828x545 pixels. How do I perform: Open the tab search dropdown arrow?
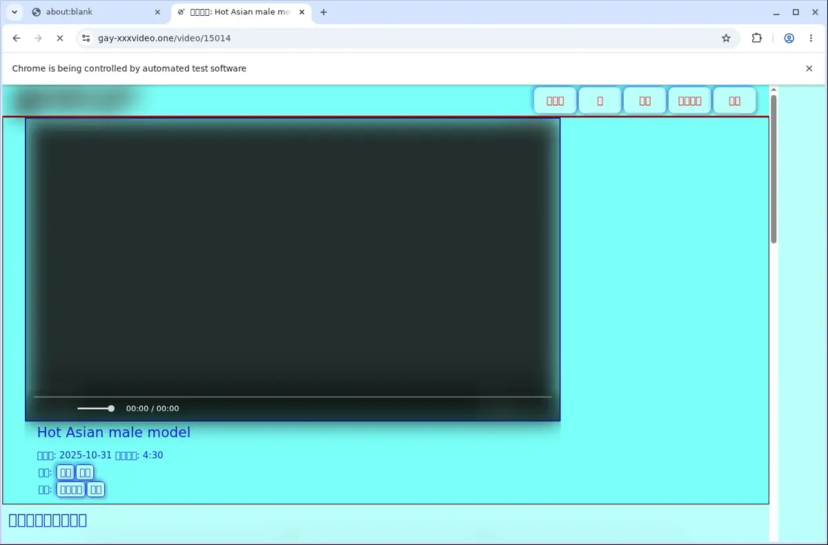click(x=14, y=12)
